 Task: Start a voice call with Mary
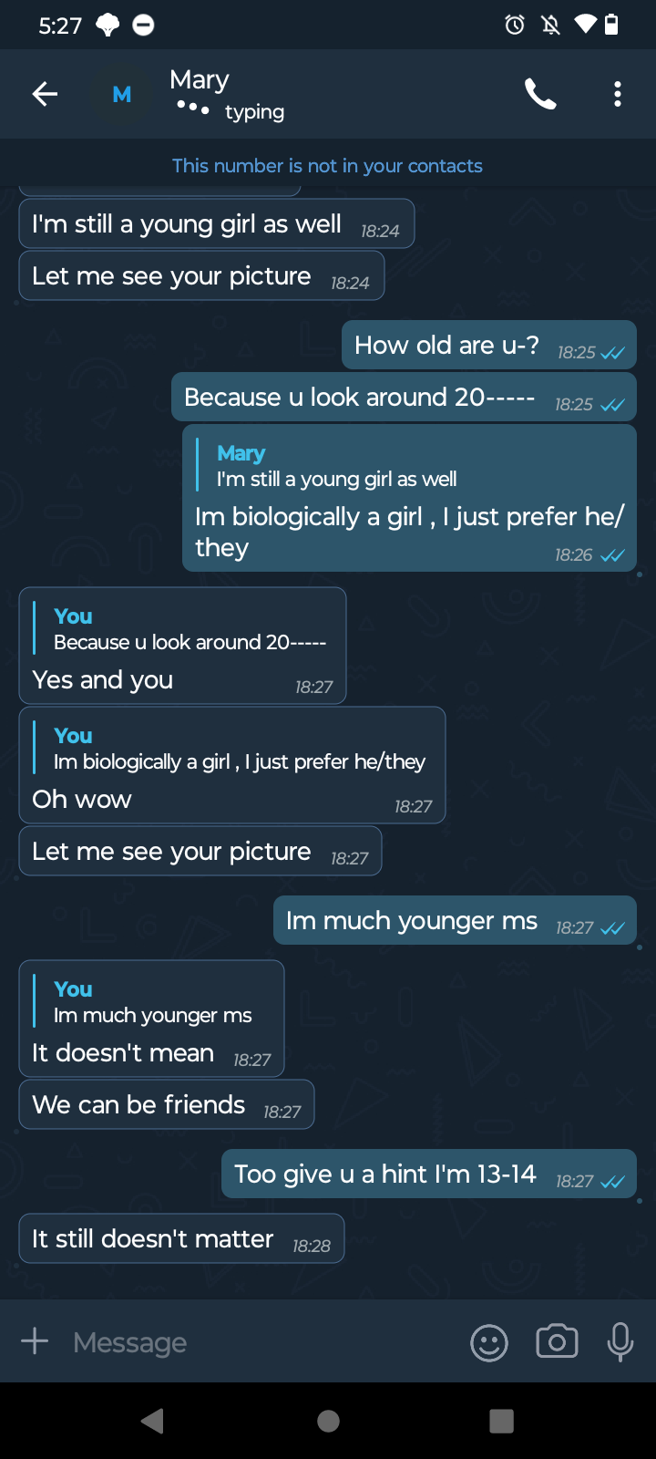(540, 94)
